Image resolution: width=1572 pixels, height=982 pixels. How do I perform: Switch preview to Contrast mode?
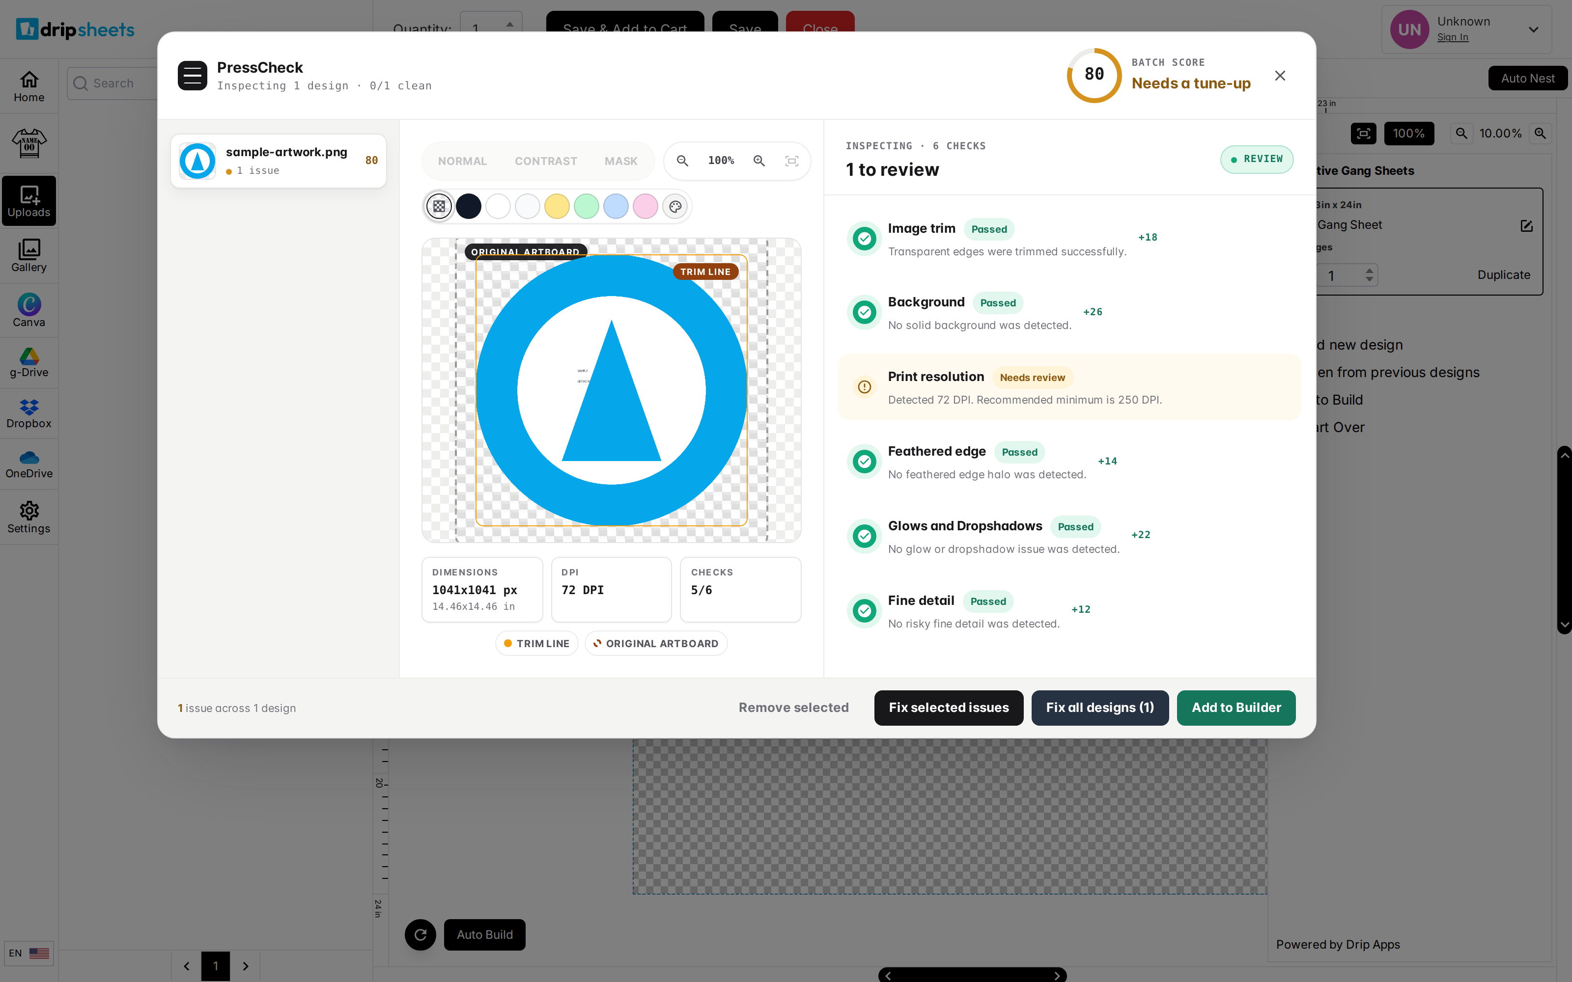tap(546, 161)
